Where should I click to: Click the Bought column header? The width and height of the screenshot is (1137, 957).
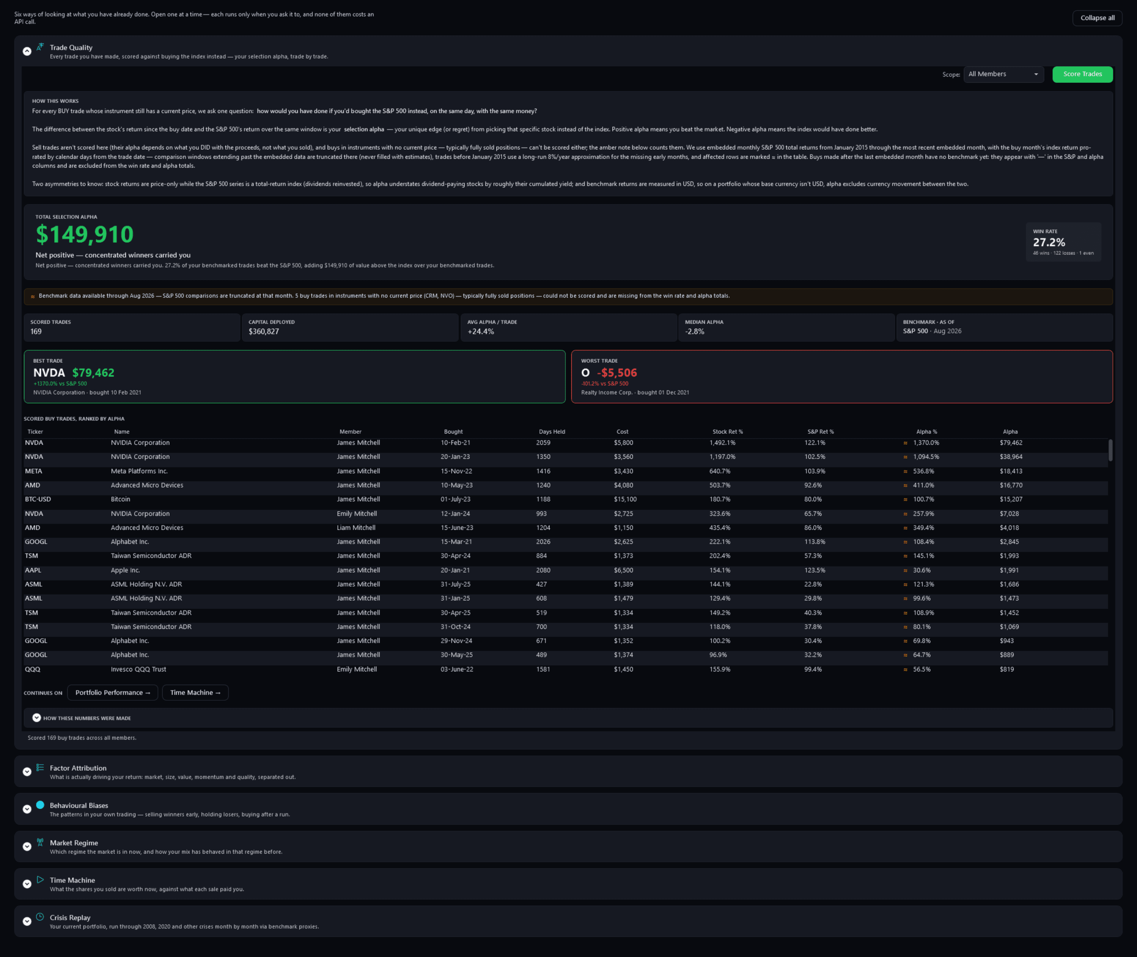coord(453,432)
